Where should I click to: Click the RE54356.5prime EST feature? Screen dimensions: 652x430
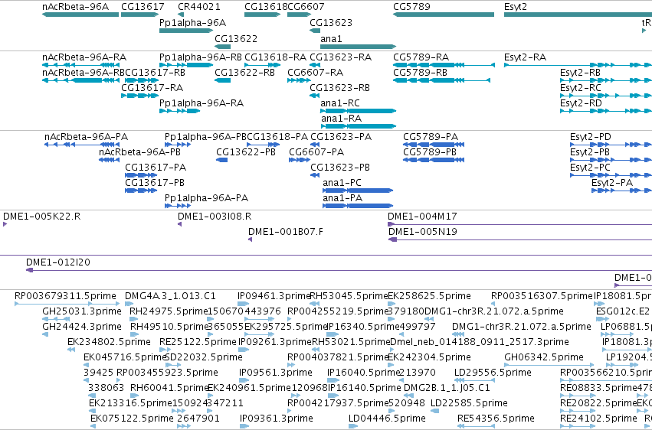476,426
